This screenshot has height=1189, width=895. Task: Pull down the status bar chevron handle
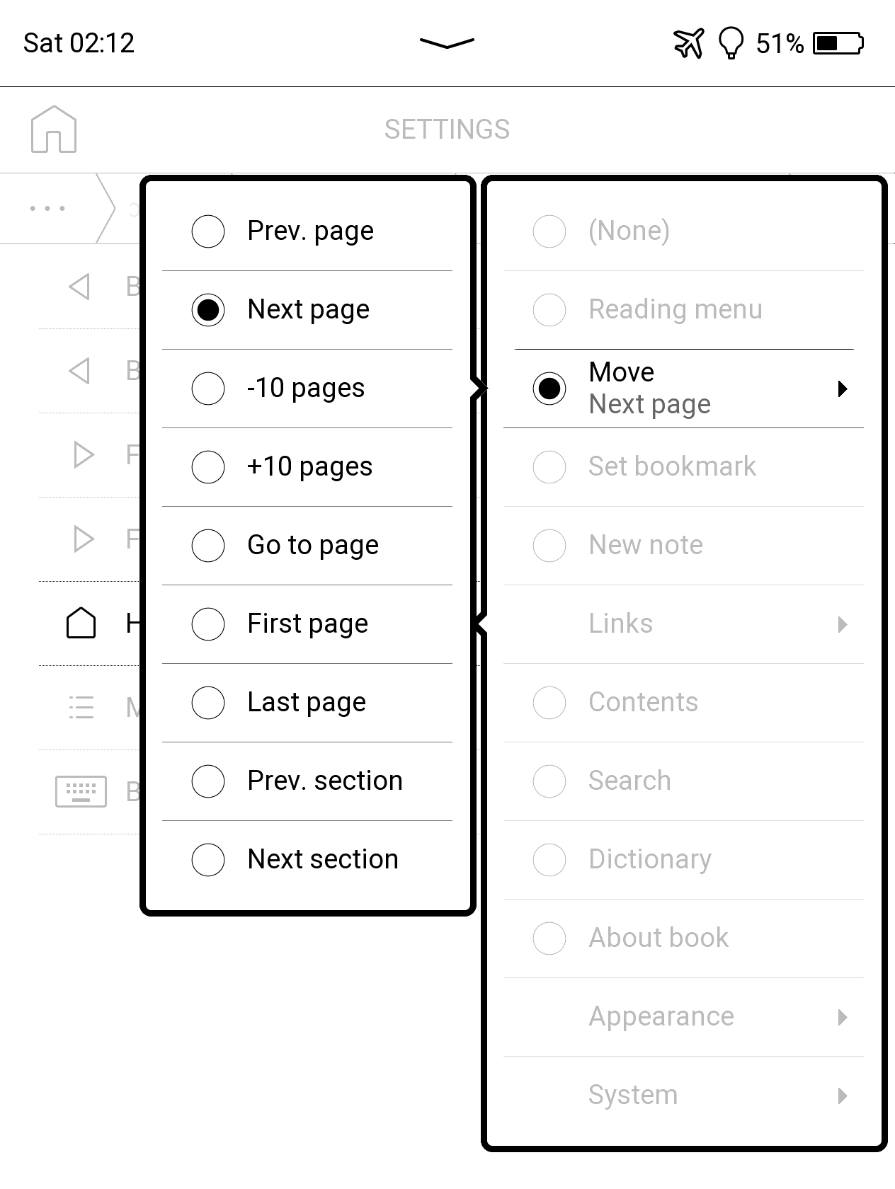point(447,43)
